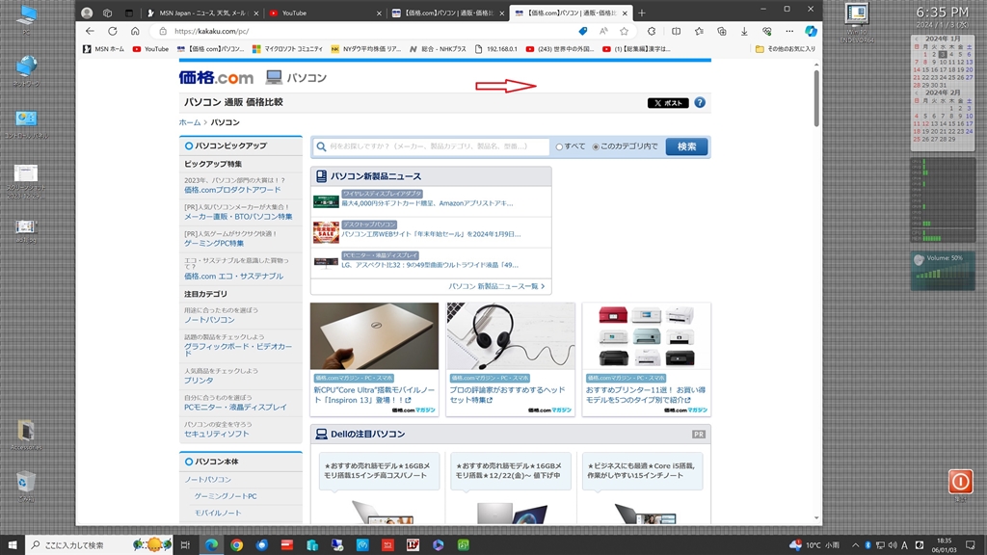The width and height of the screenshot is (987, 555).
Task: Click the shopping price tag icon in address bar
Action: tap(583, 31)
